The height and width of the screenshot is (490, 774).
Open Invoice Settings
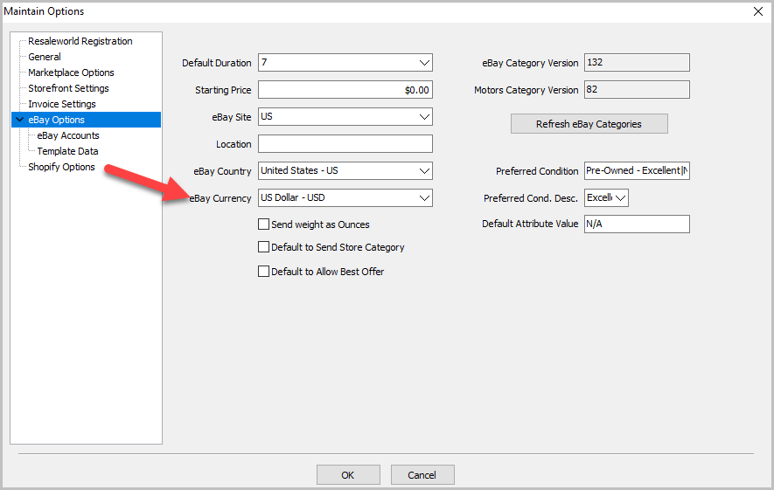(x=62, y=104)
